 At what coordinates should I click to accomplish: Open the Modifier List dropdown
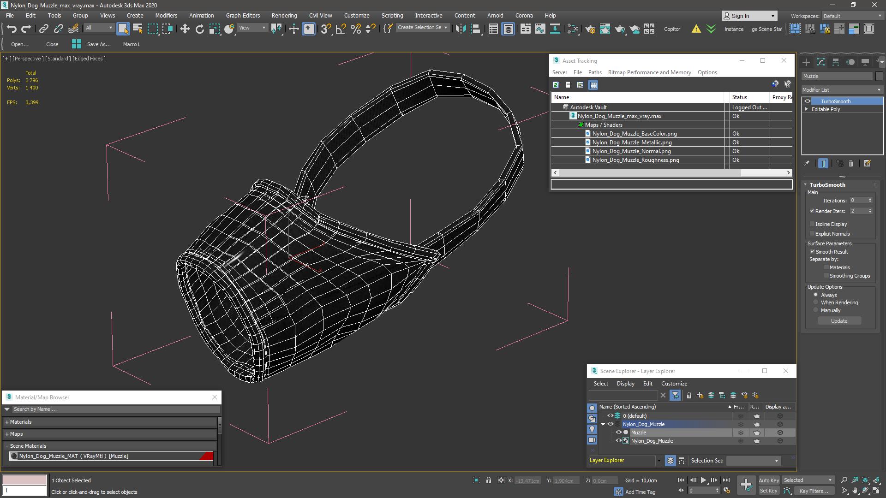click(x=842, y=90)
